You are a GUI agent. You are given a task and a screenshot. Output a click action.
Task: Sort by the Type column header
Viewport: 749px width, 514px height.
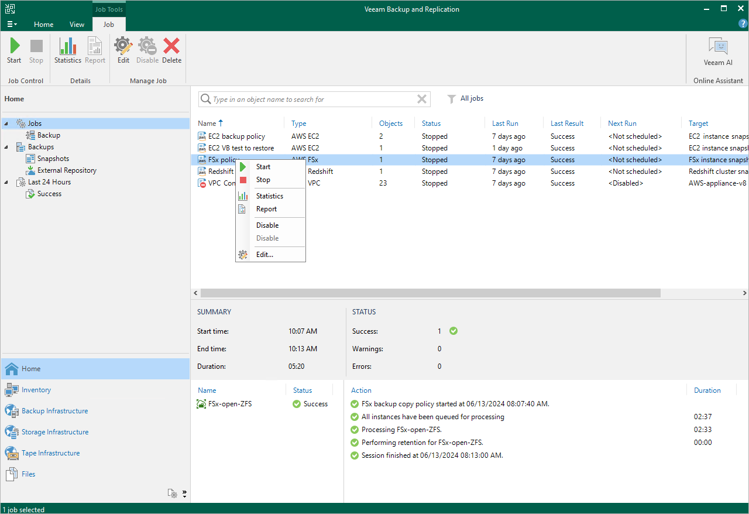coord(298,124)
